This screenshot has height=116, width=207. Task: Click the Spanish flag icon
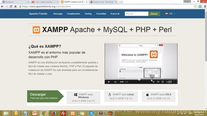point(167,14)
